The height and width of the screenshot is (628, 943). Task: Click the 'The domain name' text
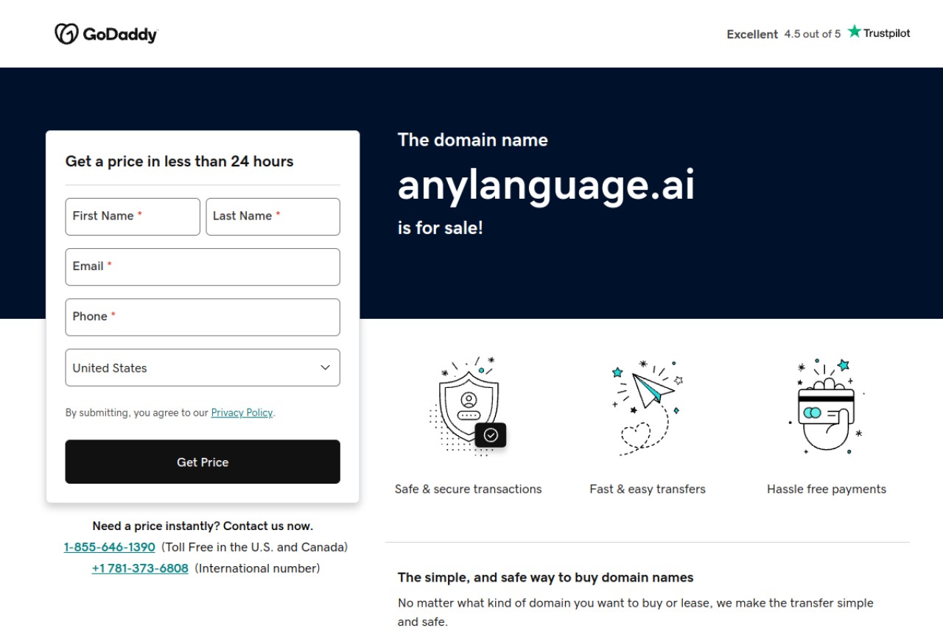tap(473, 140)
